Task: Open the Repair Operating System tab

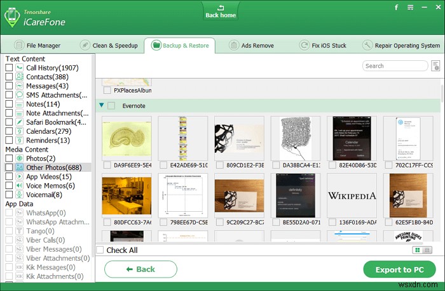Action: (401, 45)
